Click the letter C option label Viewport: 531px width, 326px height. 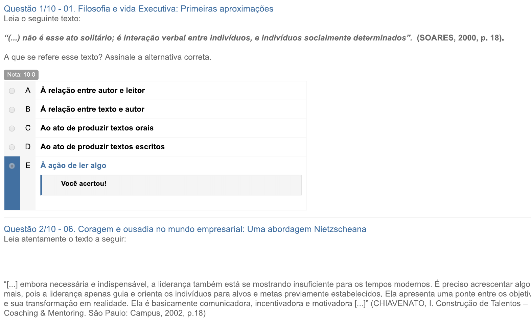tap(28, 128)
